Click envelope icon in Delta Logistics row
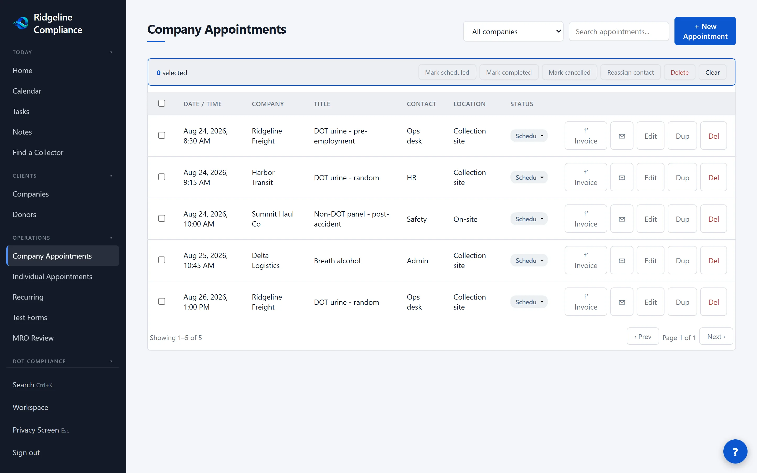 (x=622, y=260)
